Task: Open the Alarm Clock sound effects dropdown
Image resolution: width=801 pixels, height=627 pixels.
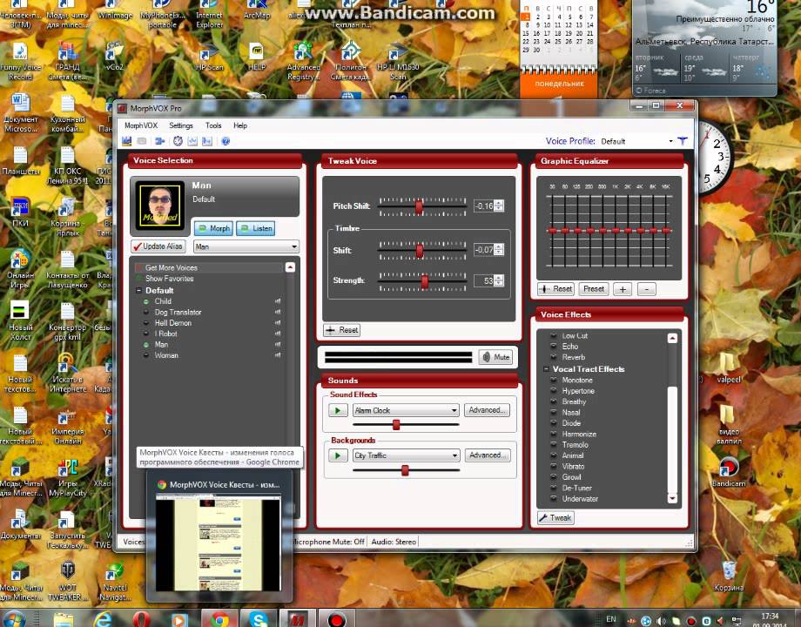Action: coord(454,410)
